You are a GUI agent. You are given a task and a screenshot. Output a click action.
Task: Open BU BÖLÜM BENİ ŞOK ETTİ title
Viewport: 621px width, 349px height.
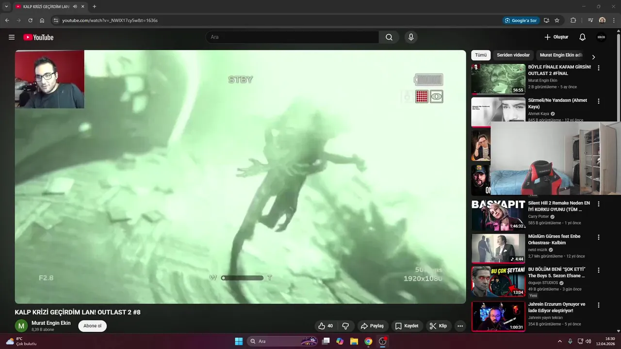point(557,272)
